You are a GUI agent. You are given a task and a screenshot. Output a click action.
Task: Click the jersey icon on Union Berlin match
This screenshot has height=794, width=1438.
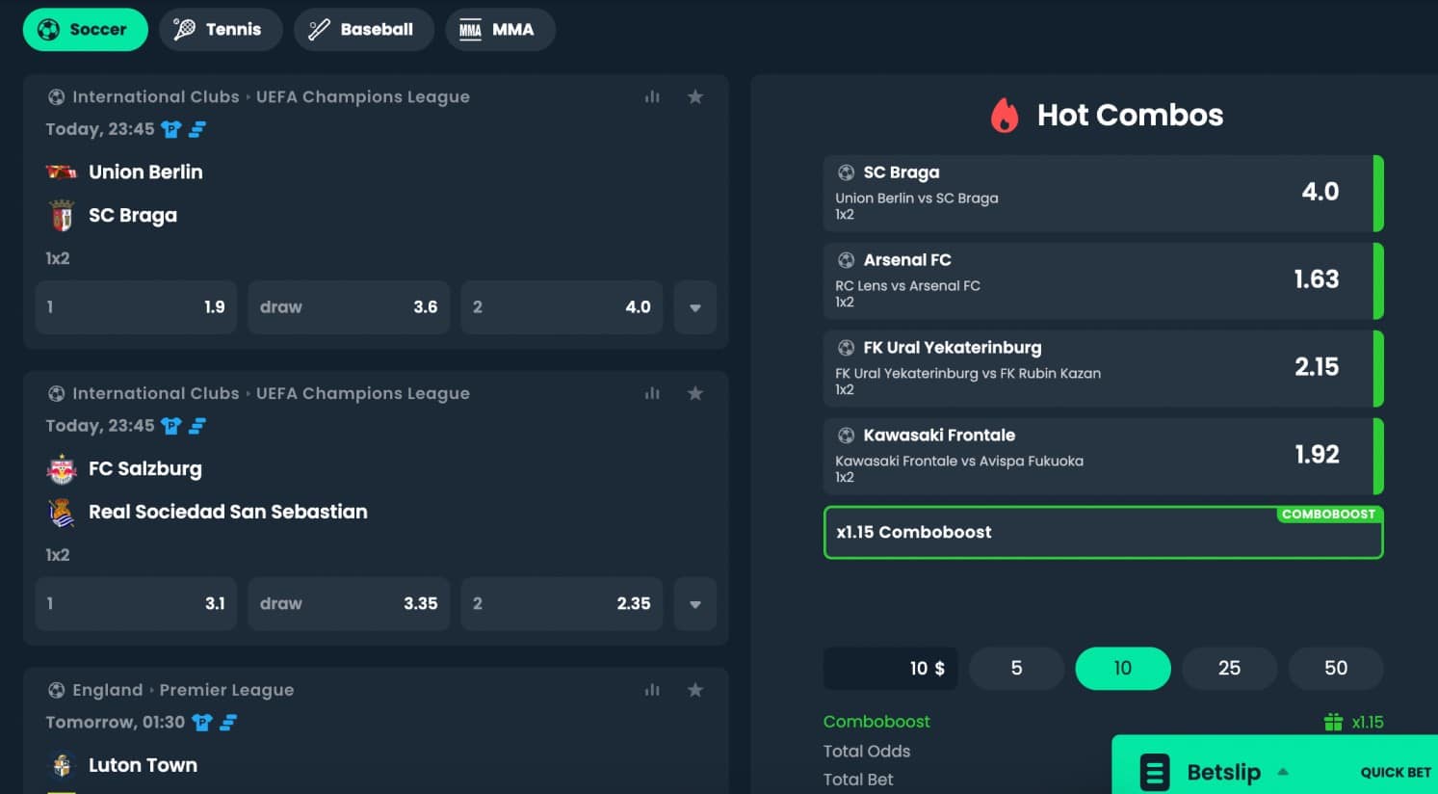tap(171, 129)
